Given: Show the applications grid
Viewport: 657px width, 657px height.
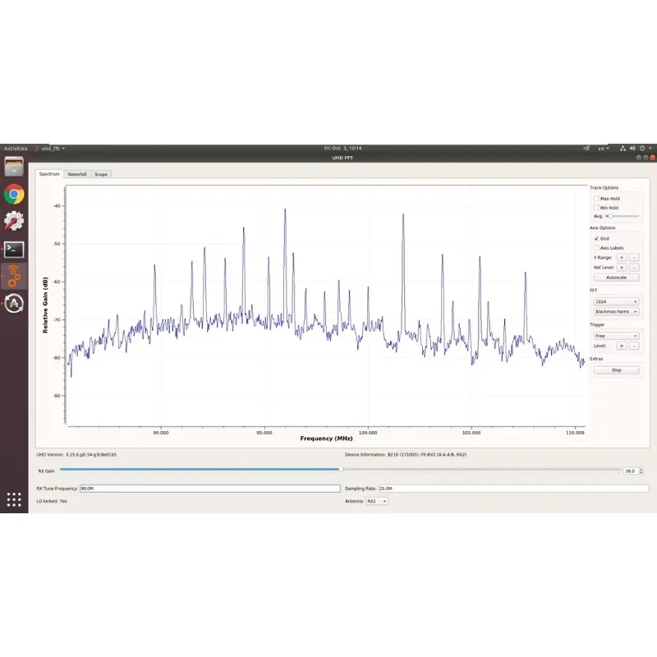Looking at the screenshot, I should (x=14, y=499).
